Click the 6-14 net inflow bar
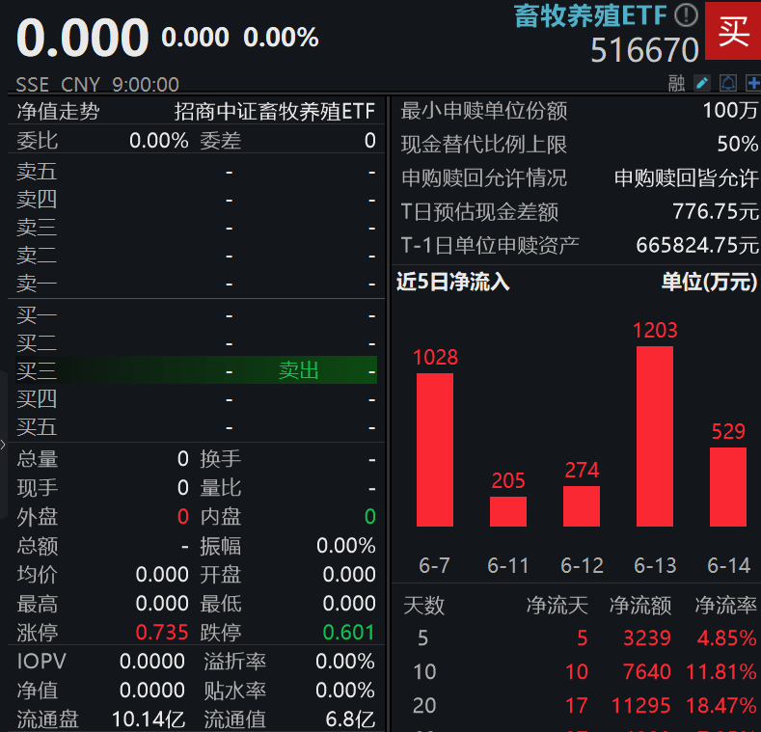The image size is (761, 732). 727,486
